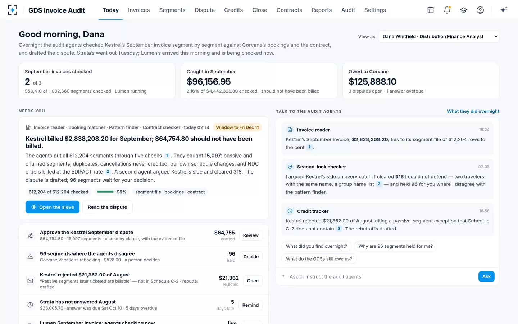Go to the Settings tab

coord(375,10)
